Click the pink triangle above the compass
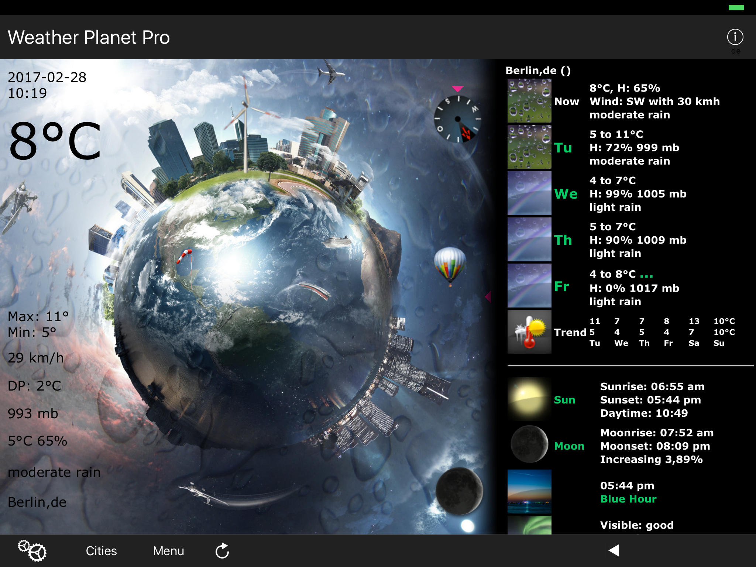756x567 pixels. 457,89
